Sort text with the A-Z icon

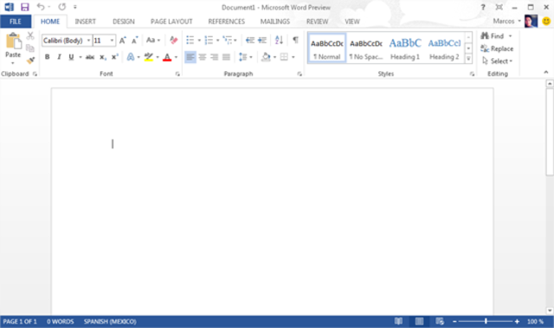pos(279,41)
